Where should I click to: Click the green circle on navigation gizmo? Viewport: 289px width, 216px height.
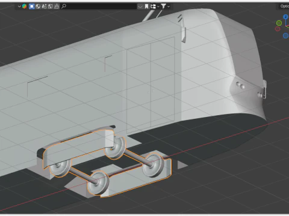point(279,23)
